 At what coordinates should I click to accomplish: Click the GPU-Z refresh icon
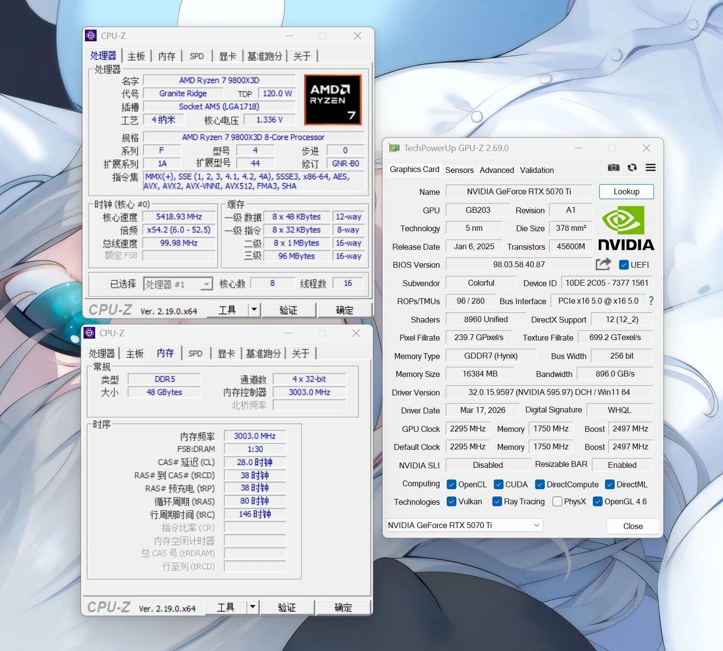coord(632,168)
